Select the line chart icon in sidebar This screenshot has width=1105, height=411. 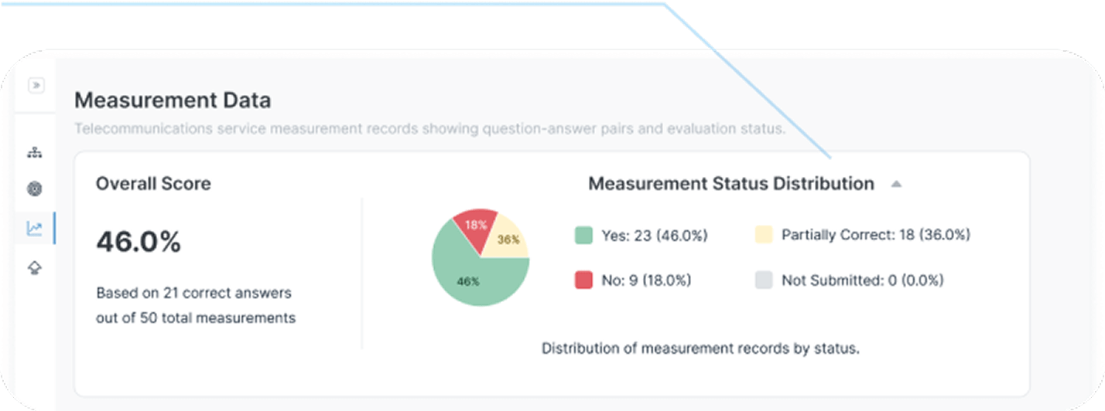point(34,228)
